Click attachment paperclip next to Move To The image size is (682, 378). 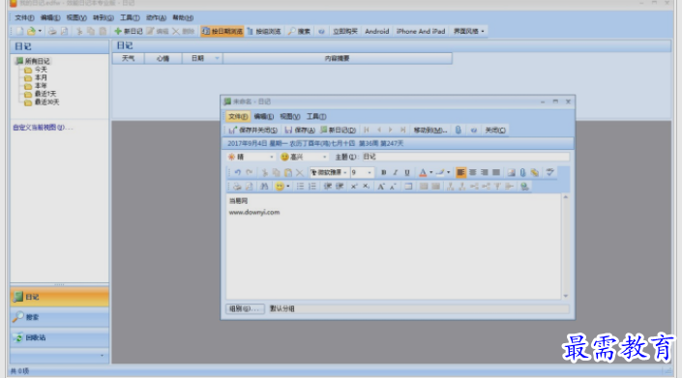(458, 130)
